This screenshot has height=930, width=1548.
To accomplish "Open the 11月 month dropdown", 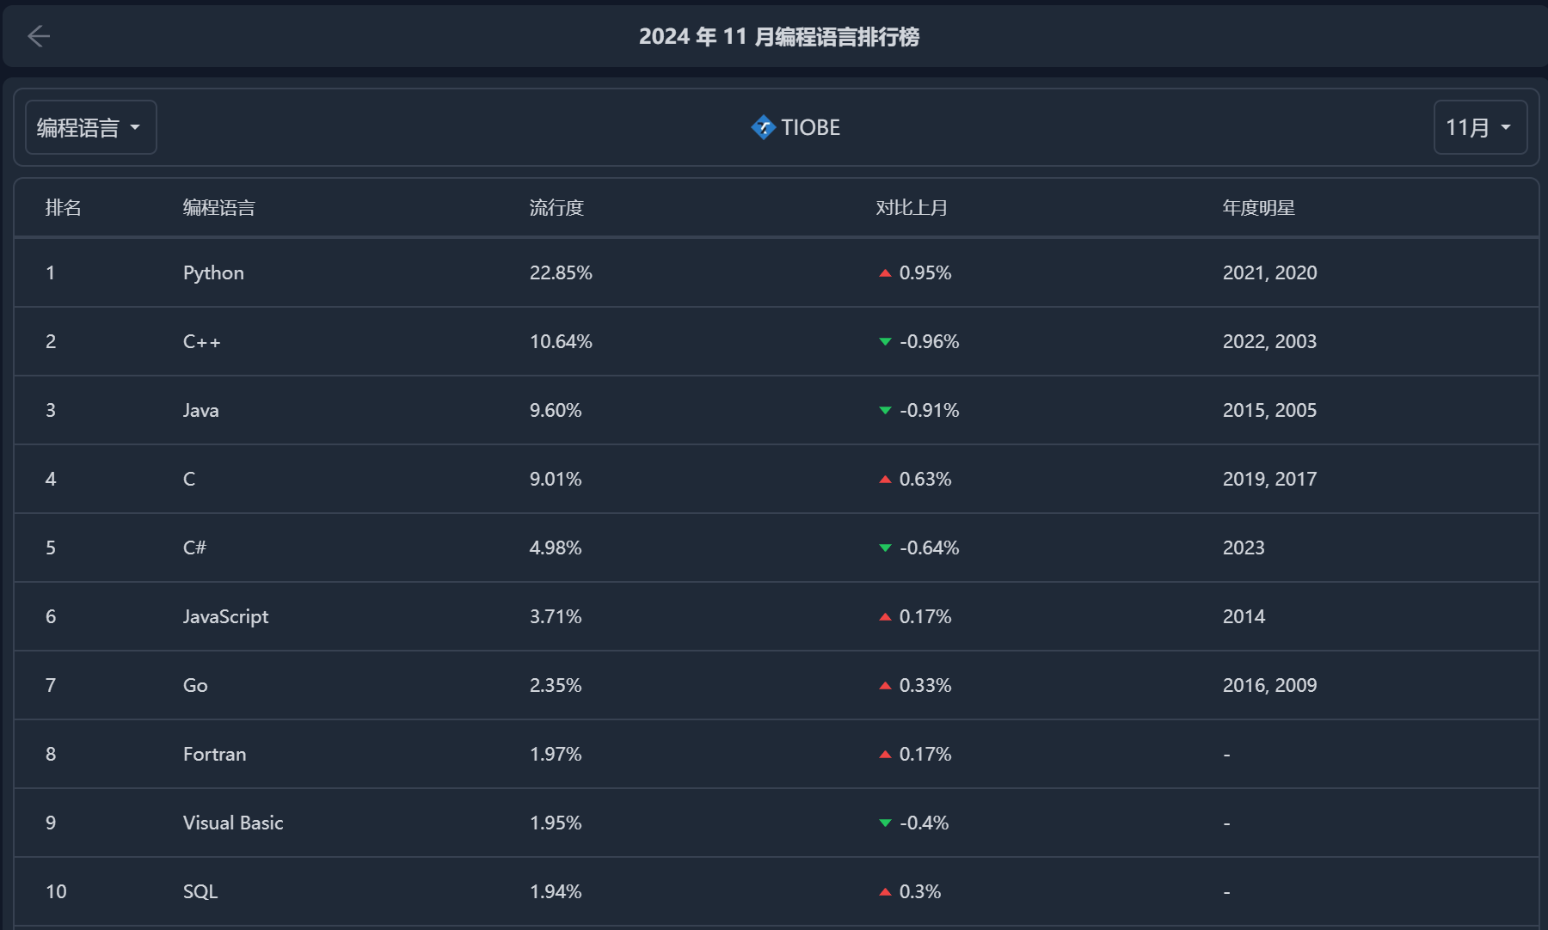I will coord(1479,127).
